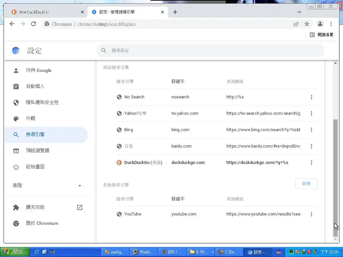Open more actions for Yahoo!奇摩
Screen dimensions: 343x257
click(x=311, y=113)
